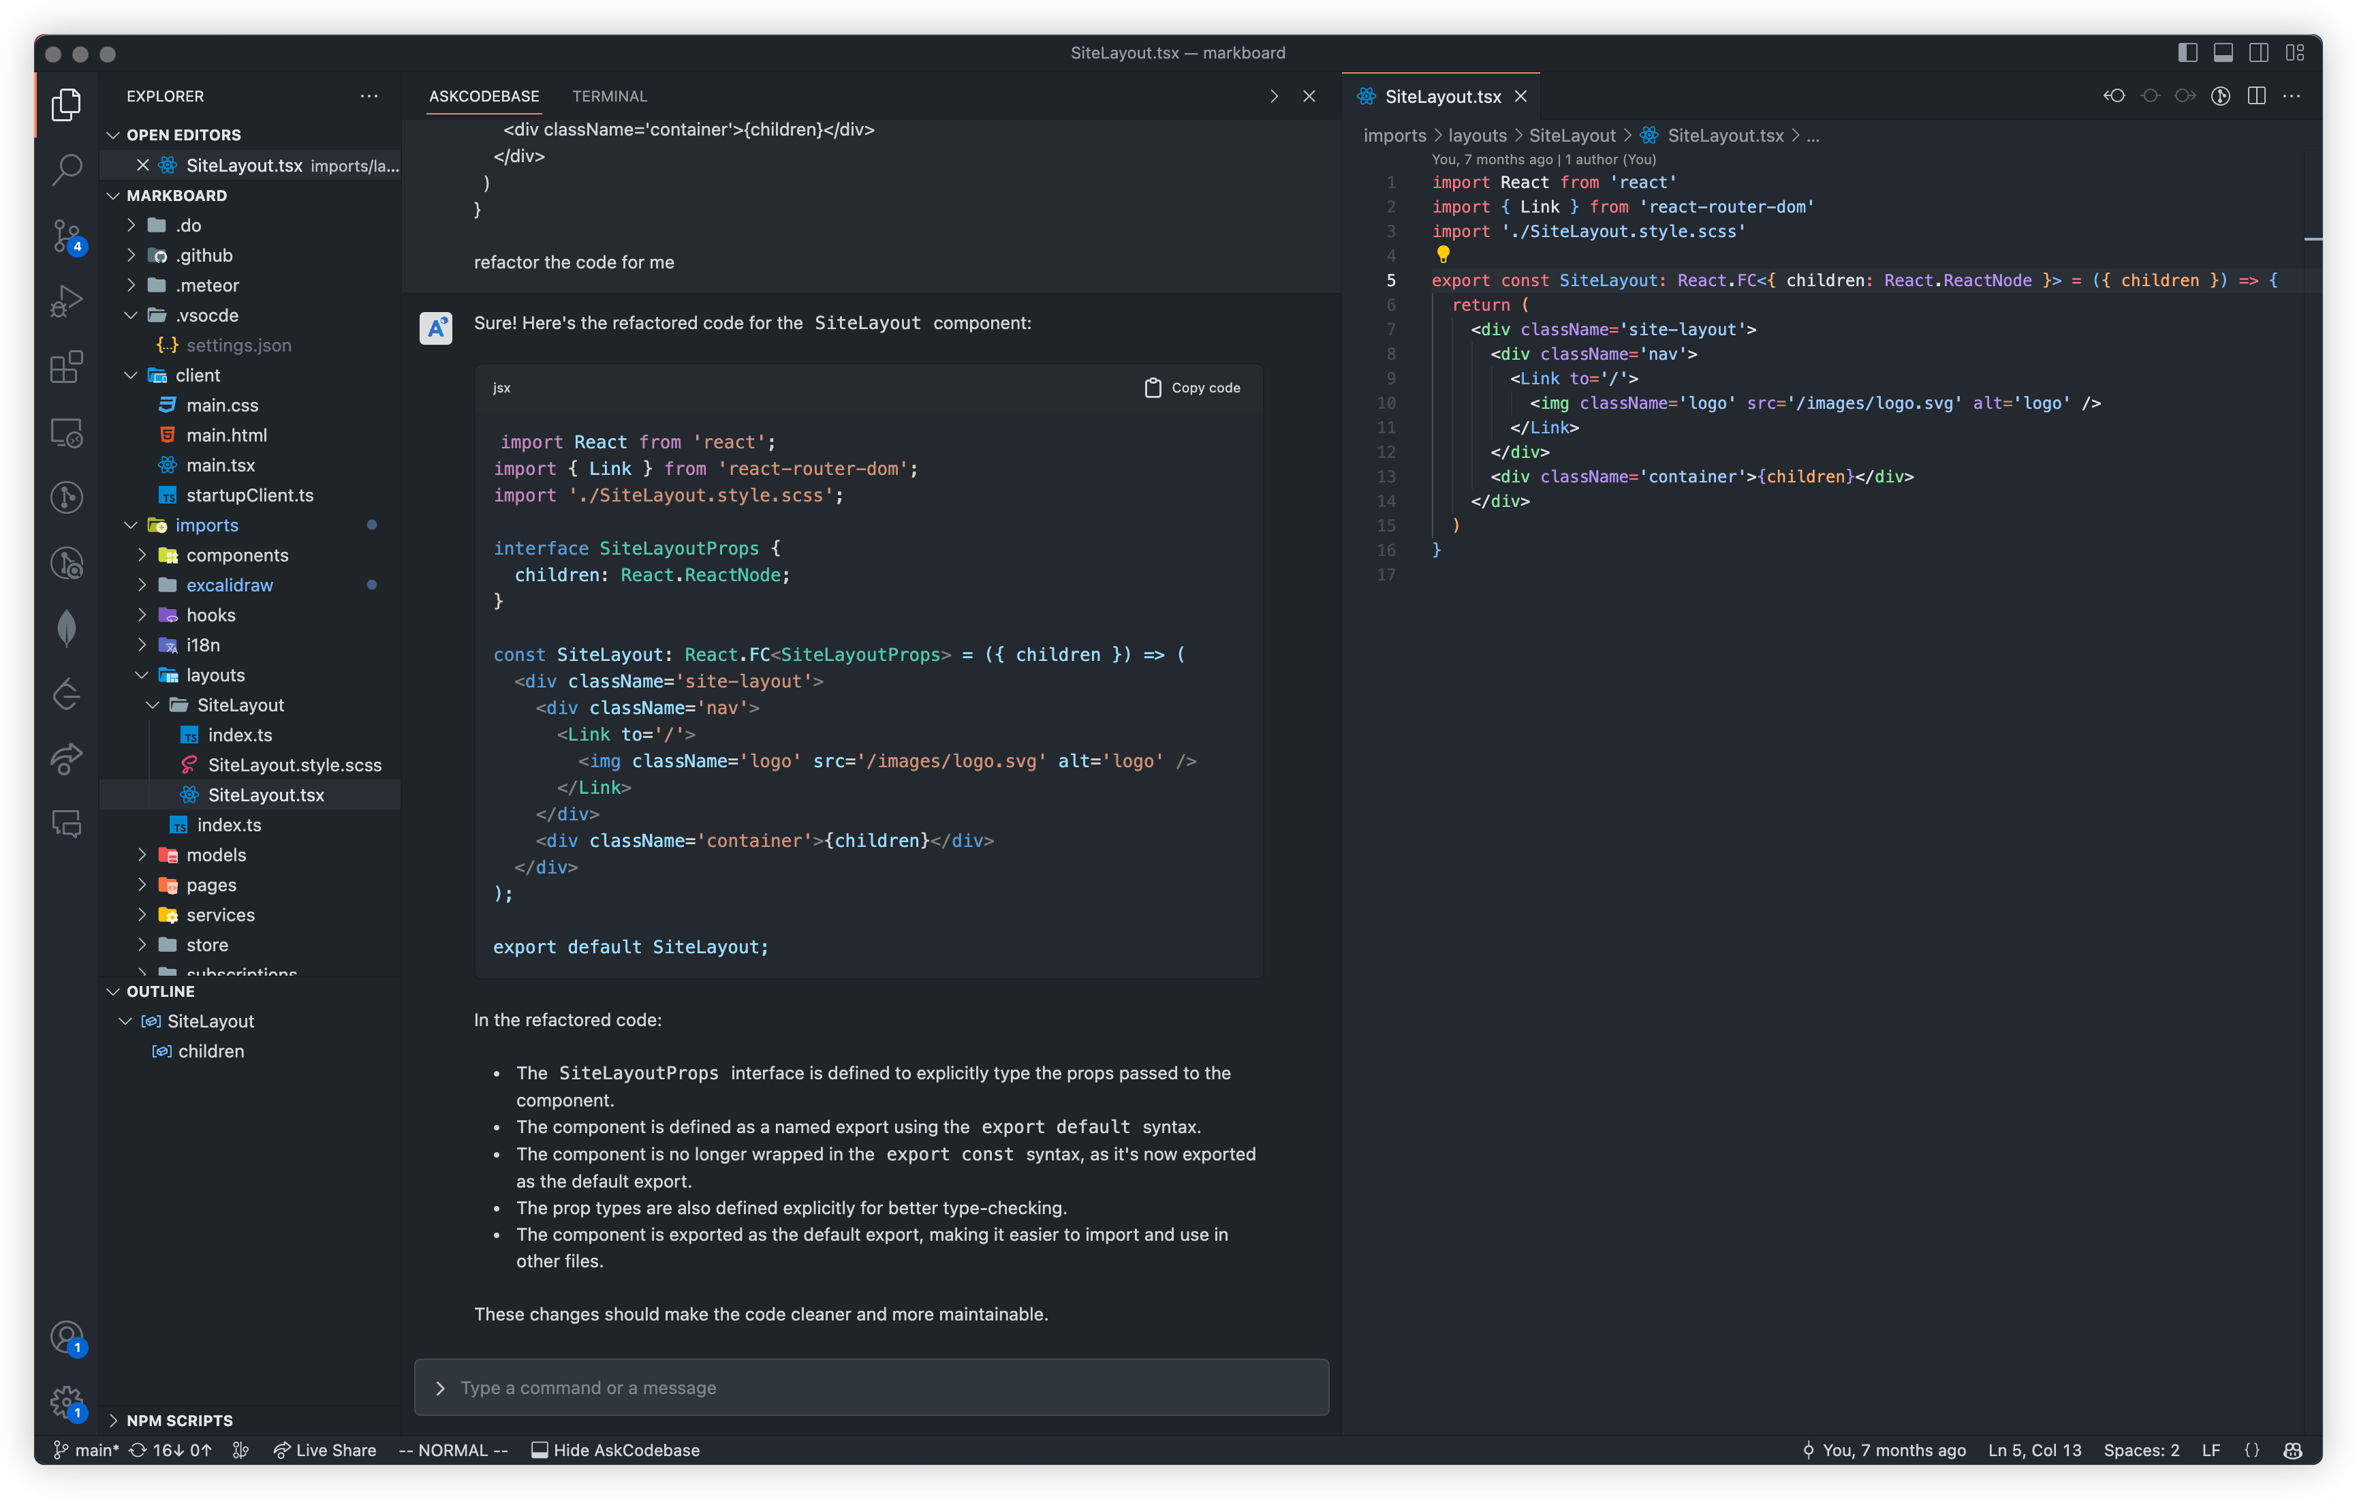Image resolution: width=2357 pixels, height=1499 pixels.
Task: Change indentation via Spaces: 2
Action: point(2140,1450)
